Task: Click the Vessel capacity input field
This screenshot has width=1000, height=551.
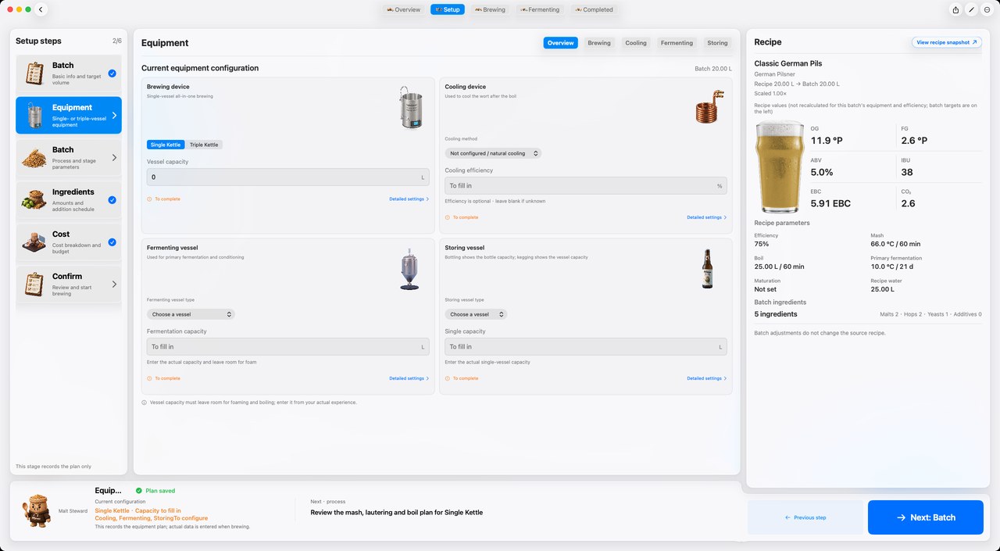Action: (288, 177)
